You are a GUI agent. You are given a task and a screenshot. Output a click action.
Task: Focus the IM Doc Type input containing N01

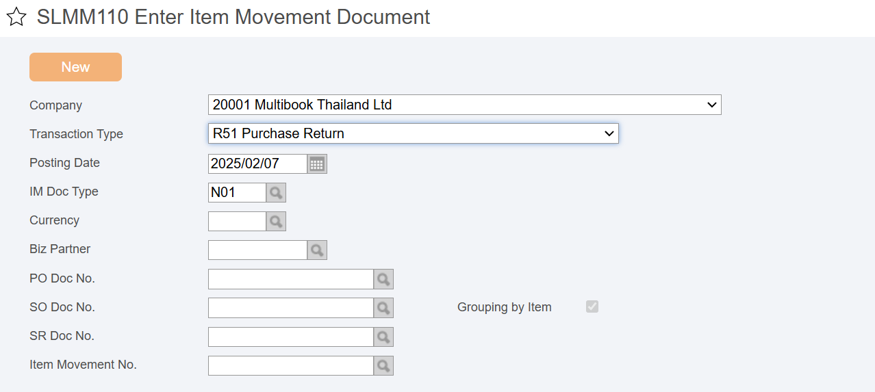click(x=237, y=193)
